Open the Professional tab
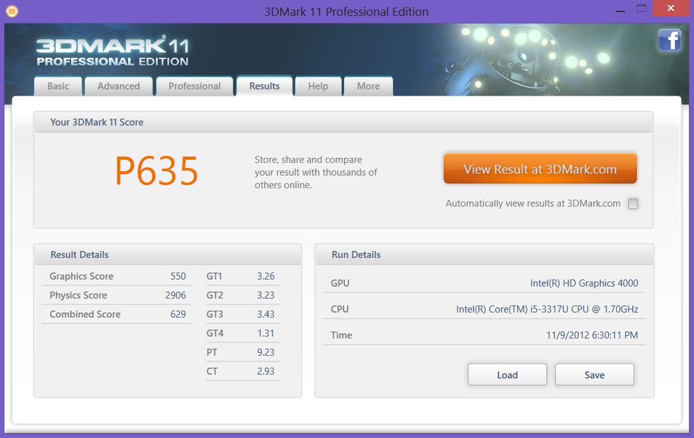The width and height of the screenshot is (694, 438). click(x=195, y=86)
